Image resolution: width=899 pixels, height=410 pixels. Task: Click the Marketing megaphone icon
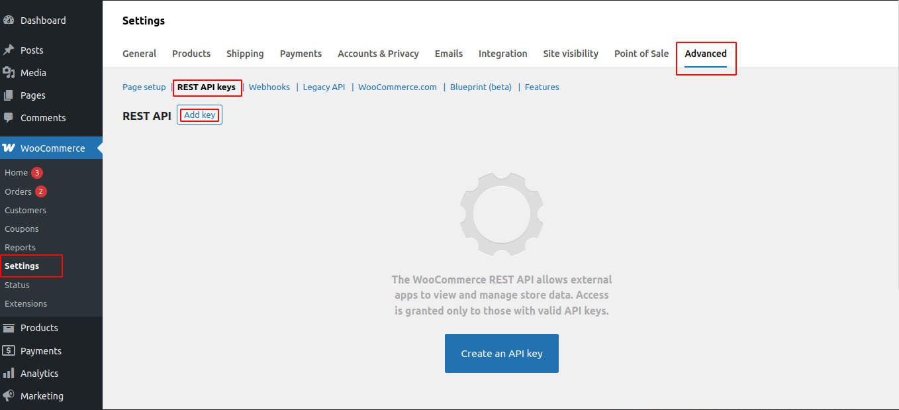click(x=9, y=396)
